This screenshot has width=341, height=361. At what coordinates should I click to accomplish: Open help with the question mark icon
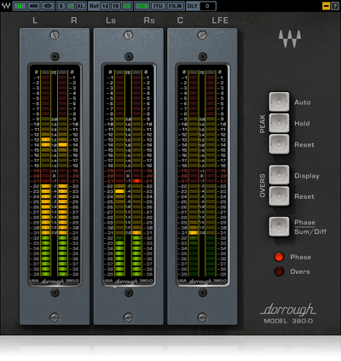click(334, 6)
